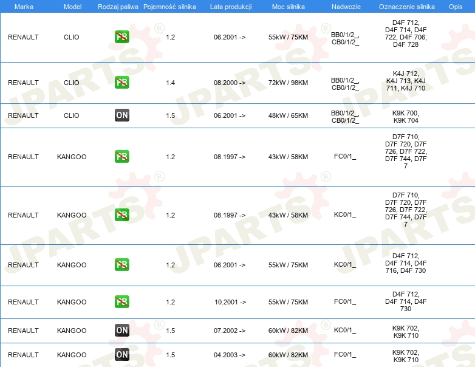The height and width of the screenshot is (367, 475).
Task: Click the K9K 702, K9K 710 cell in the 07.2002 row
Action: click(406, 332)
